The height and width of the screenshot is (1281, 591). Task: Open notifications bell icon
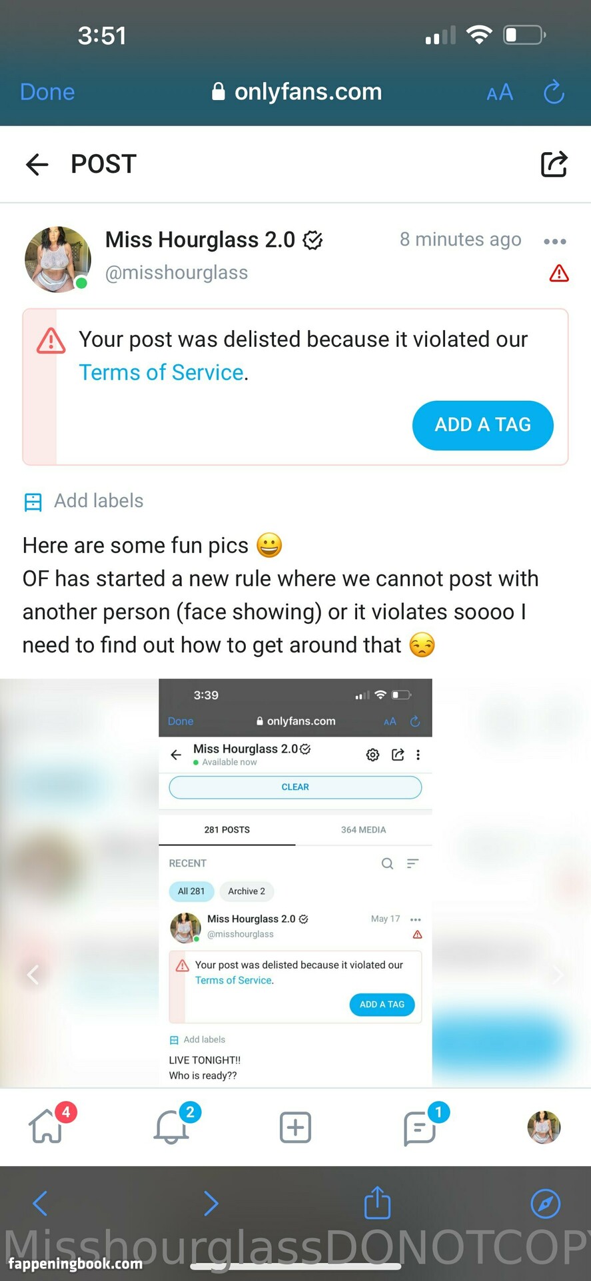[x=171, y=1127]
